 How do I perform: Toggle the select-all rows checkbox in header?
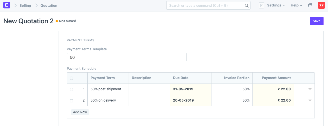[71, 78]
